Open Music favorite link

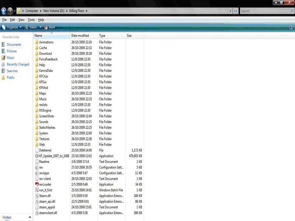tap(11, 58)
